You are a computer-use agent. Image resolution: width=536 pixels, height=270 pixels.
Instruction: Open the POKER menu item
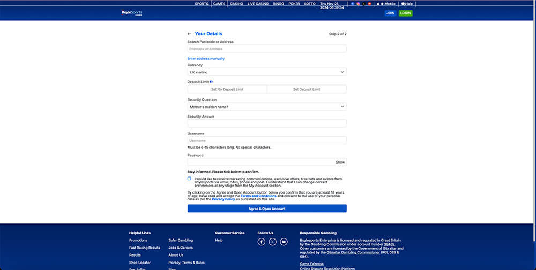point(294,4)
